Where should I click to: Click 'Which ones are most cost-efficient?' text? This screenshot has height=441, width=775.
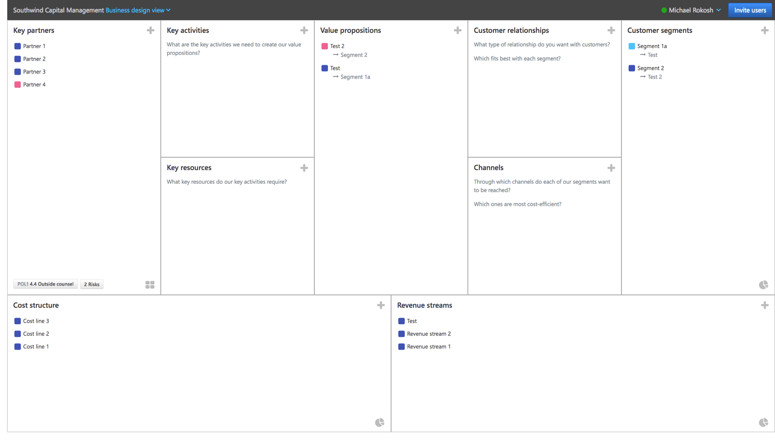click(x=517, y=204)
